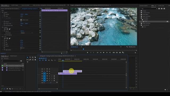Reset the Opacity parameter

40,31
